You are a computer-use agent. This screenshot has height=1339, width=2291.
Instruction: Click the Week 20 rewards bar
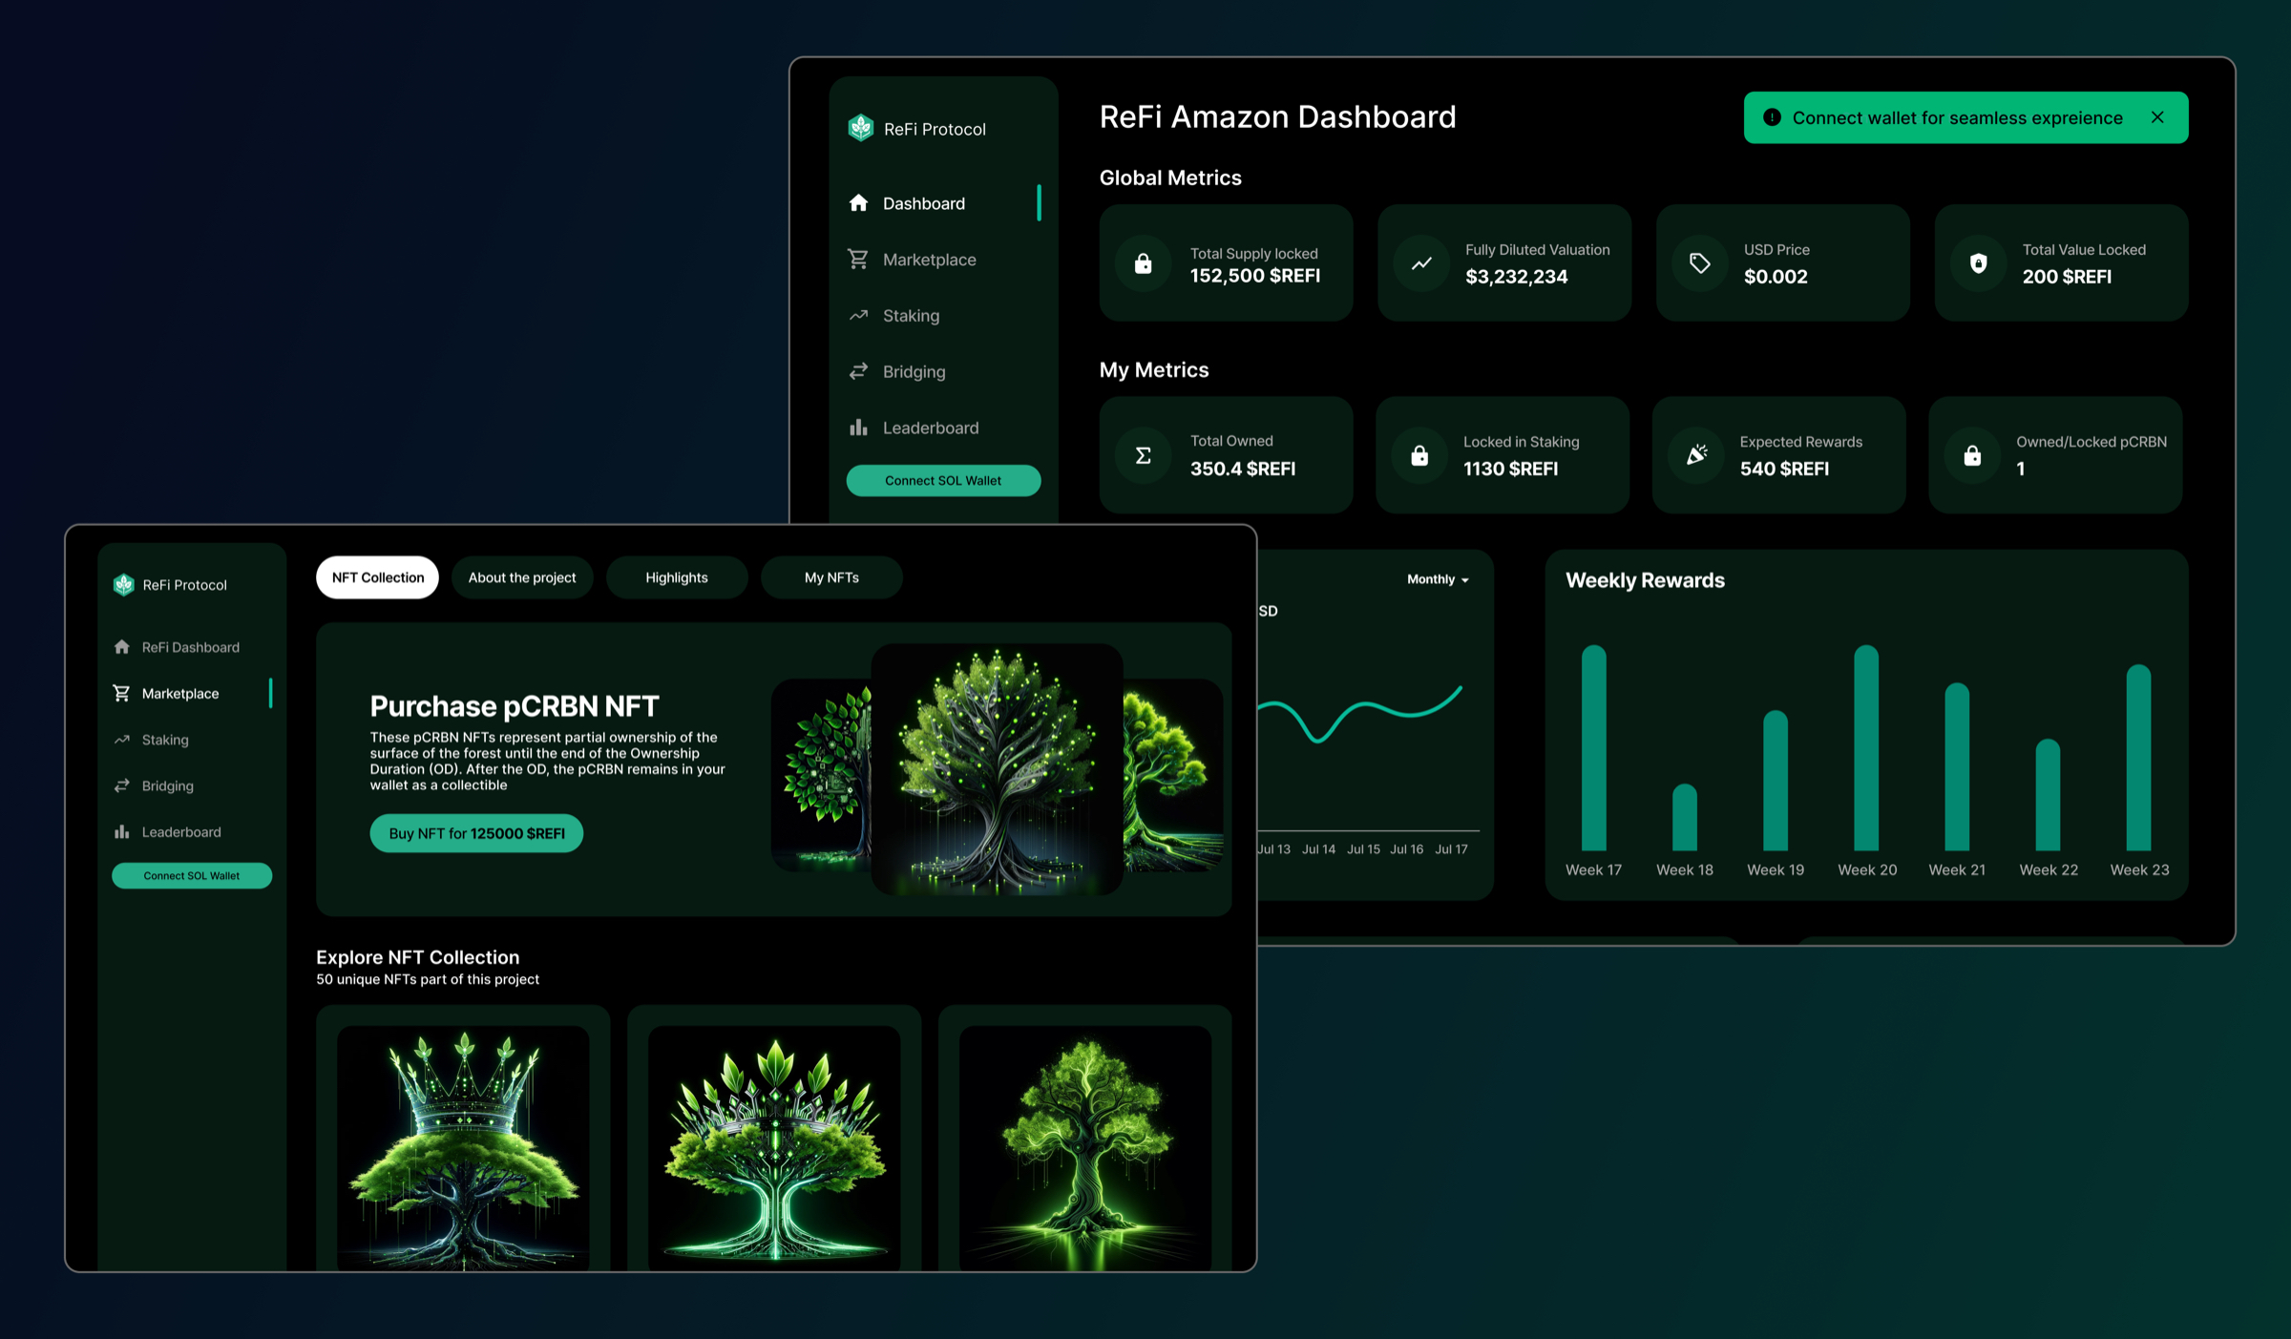(1865, 748)
